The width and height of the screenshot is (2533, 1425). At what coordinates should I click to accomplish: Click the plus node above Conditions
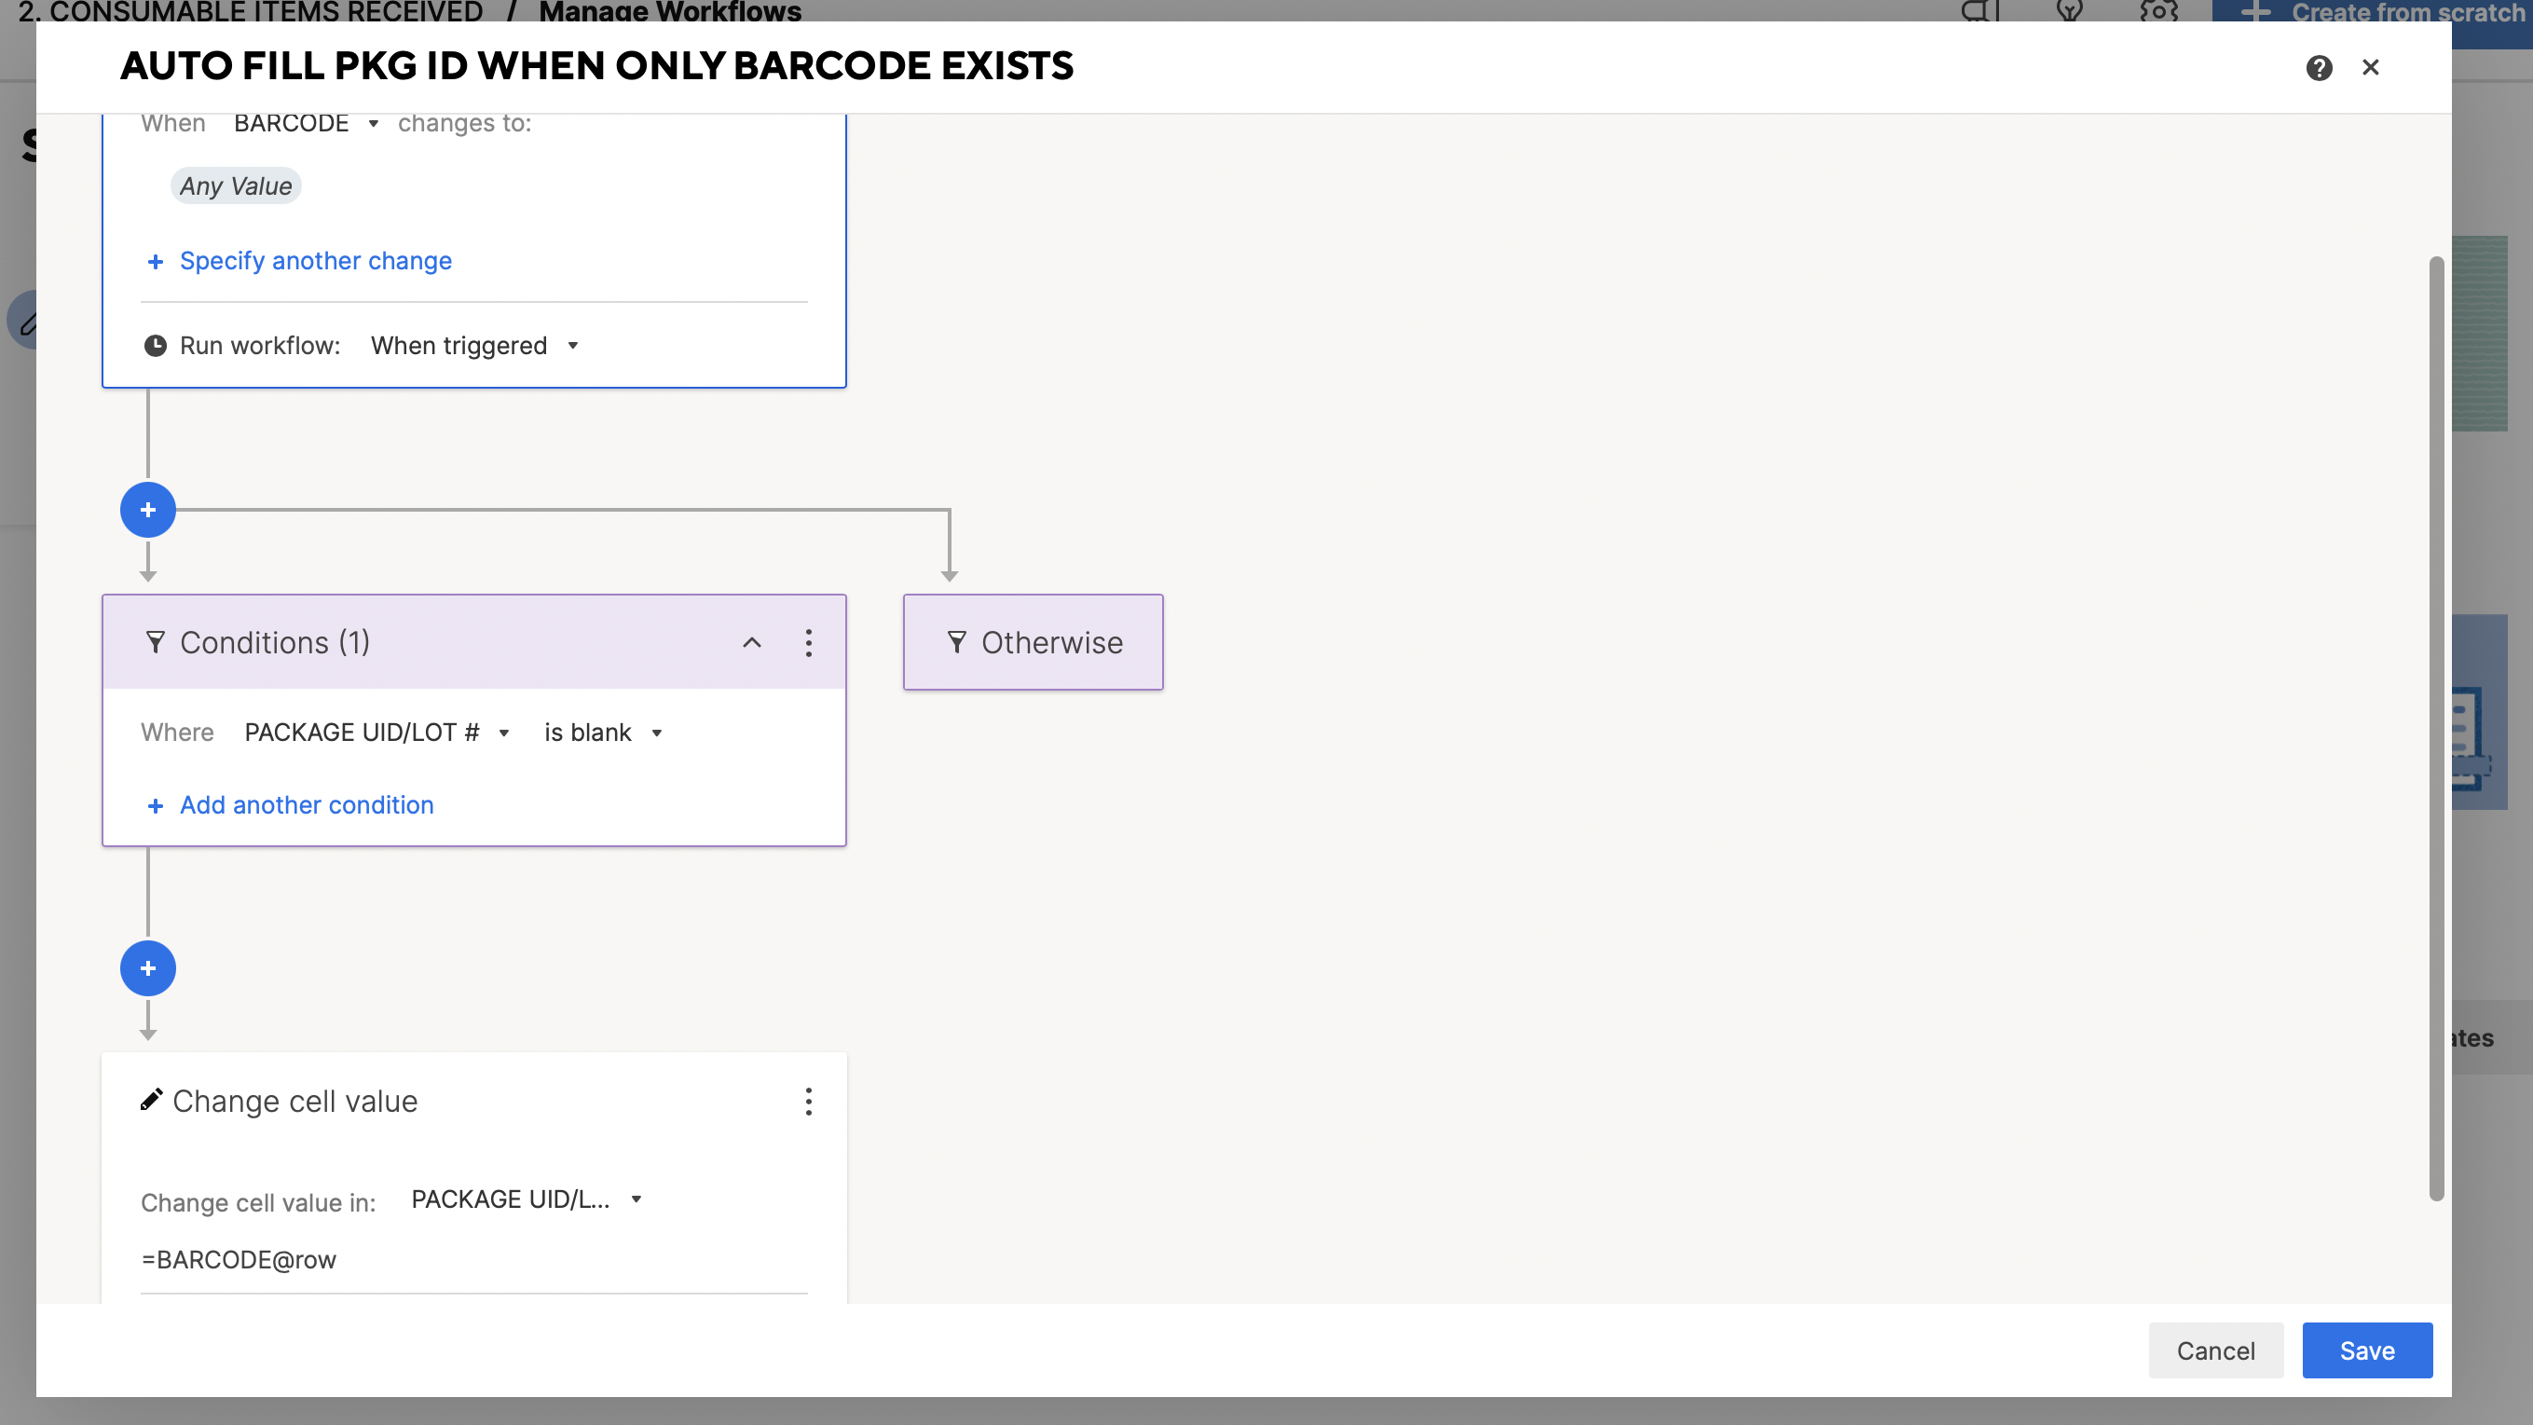pyautogui.click(x=147, y=510)
